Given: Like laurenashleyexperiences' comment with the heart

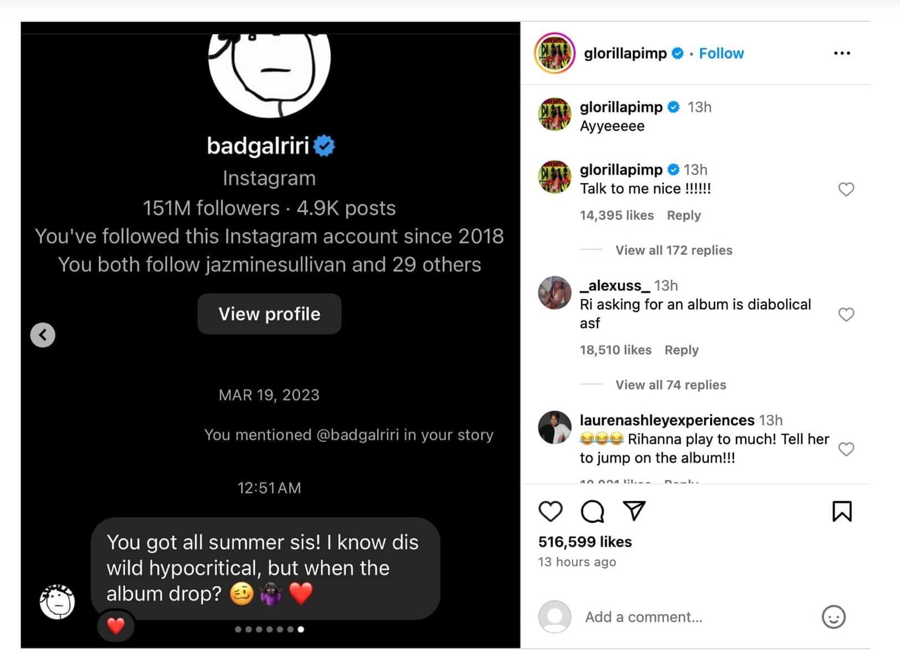Looking at the screenshot, I should point(846,449).
